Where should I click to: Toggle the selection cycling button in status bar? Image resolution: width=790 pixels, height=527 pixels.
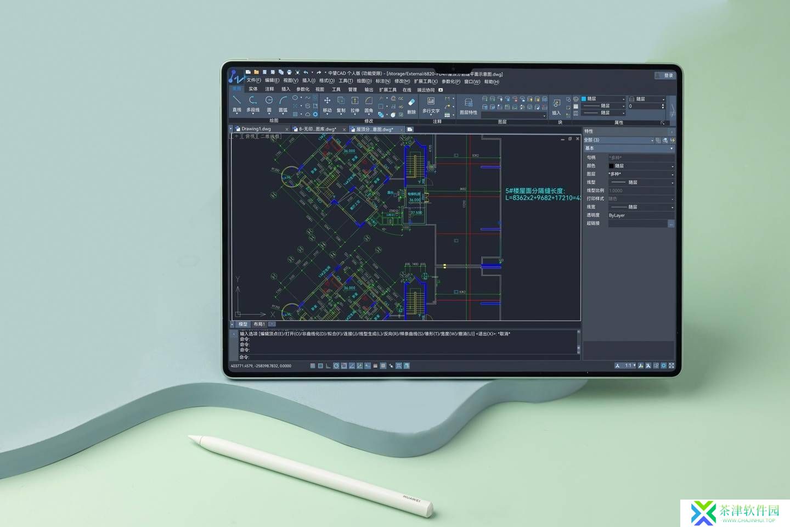[407, 366]
